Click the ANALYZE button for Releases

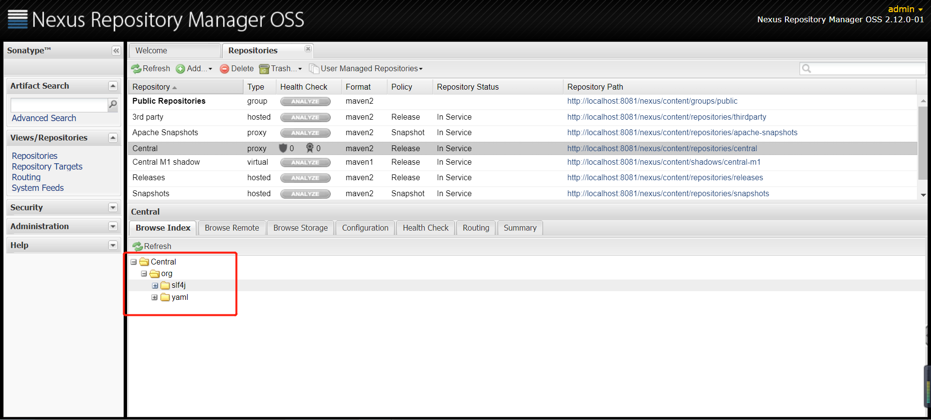(x=305, y=178)
